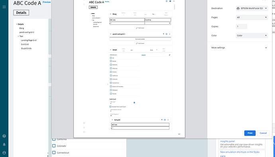275x157 pixels.
Task: Click the blue Print button
Action: [250, 133]
